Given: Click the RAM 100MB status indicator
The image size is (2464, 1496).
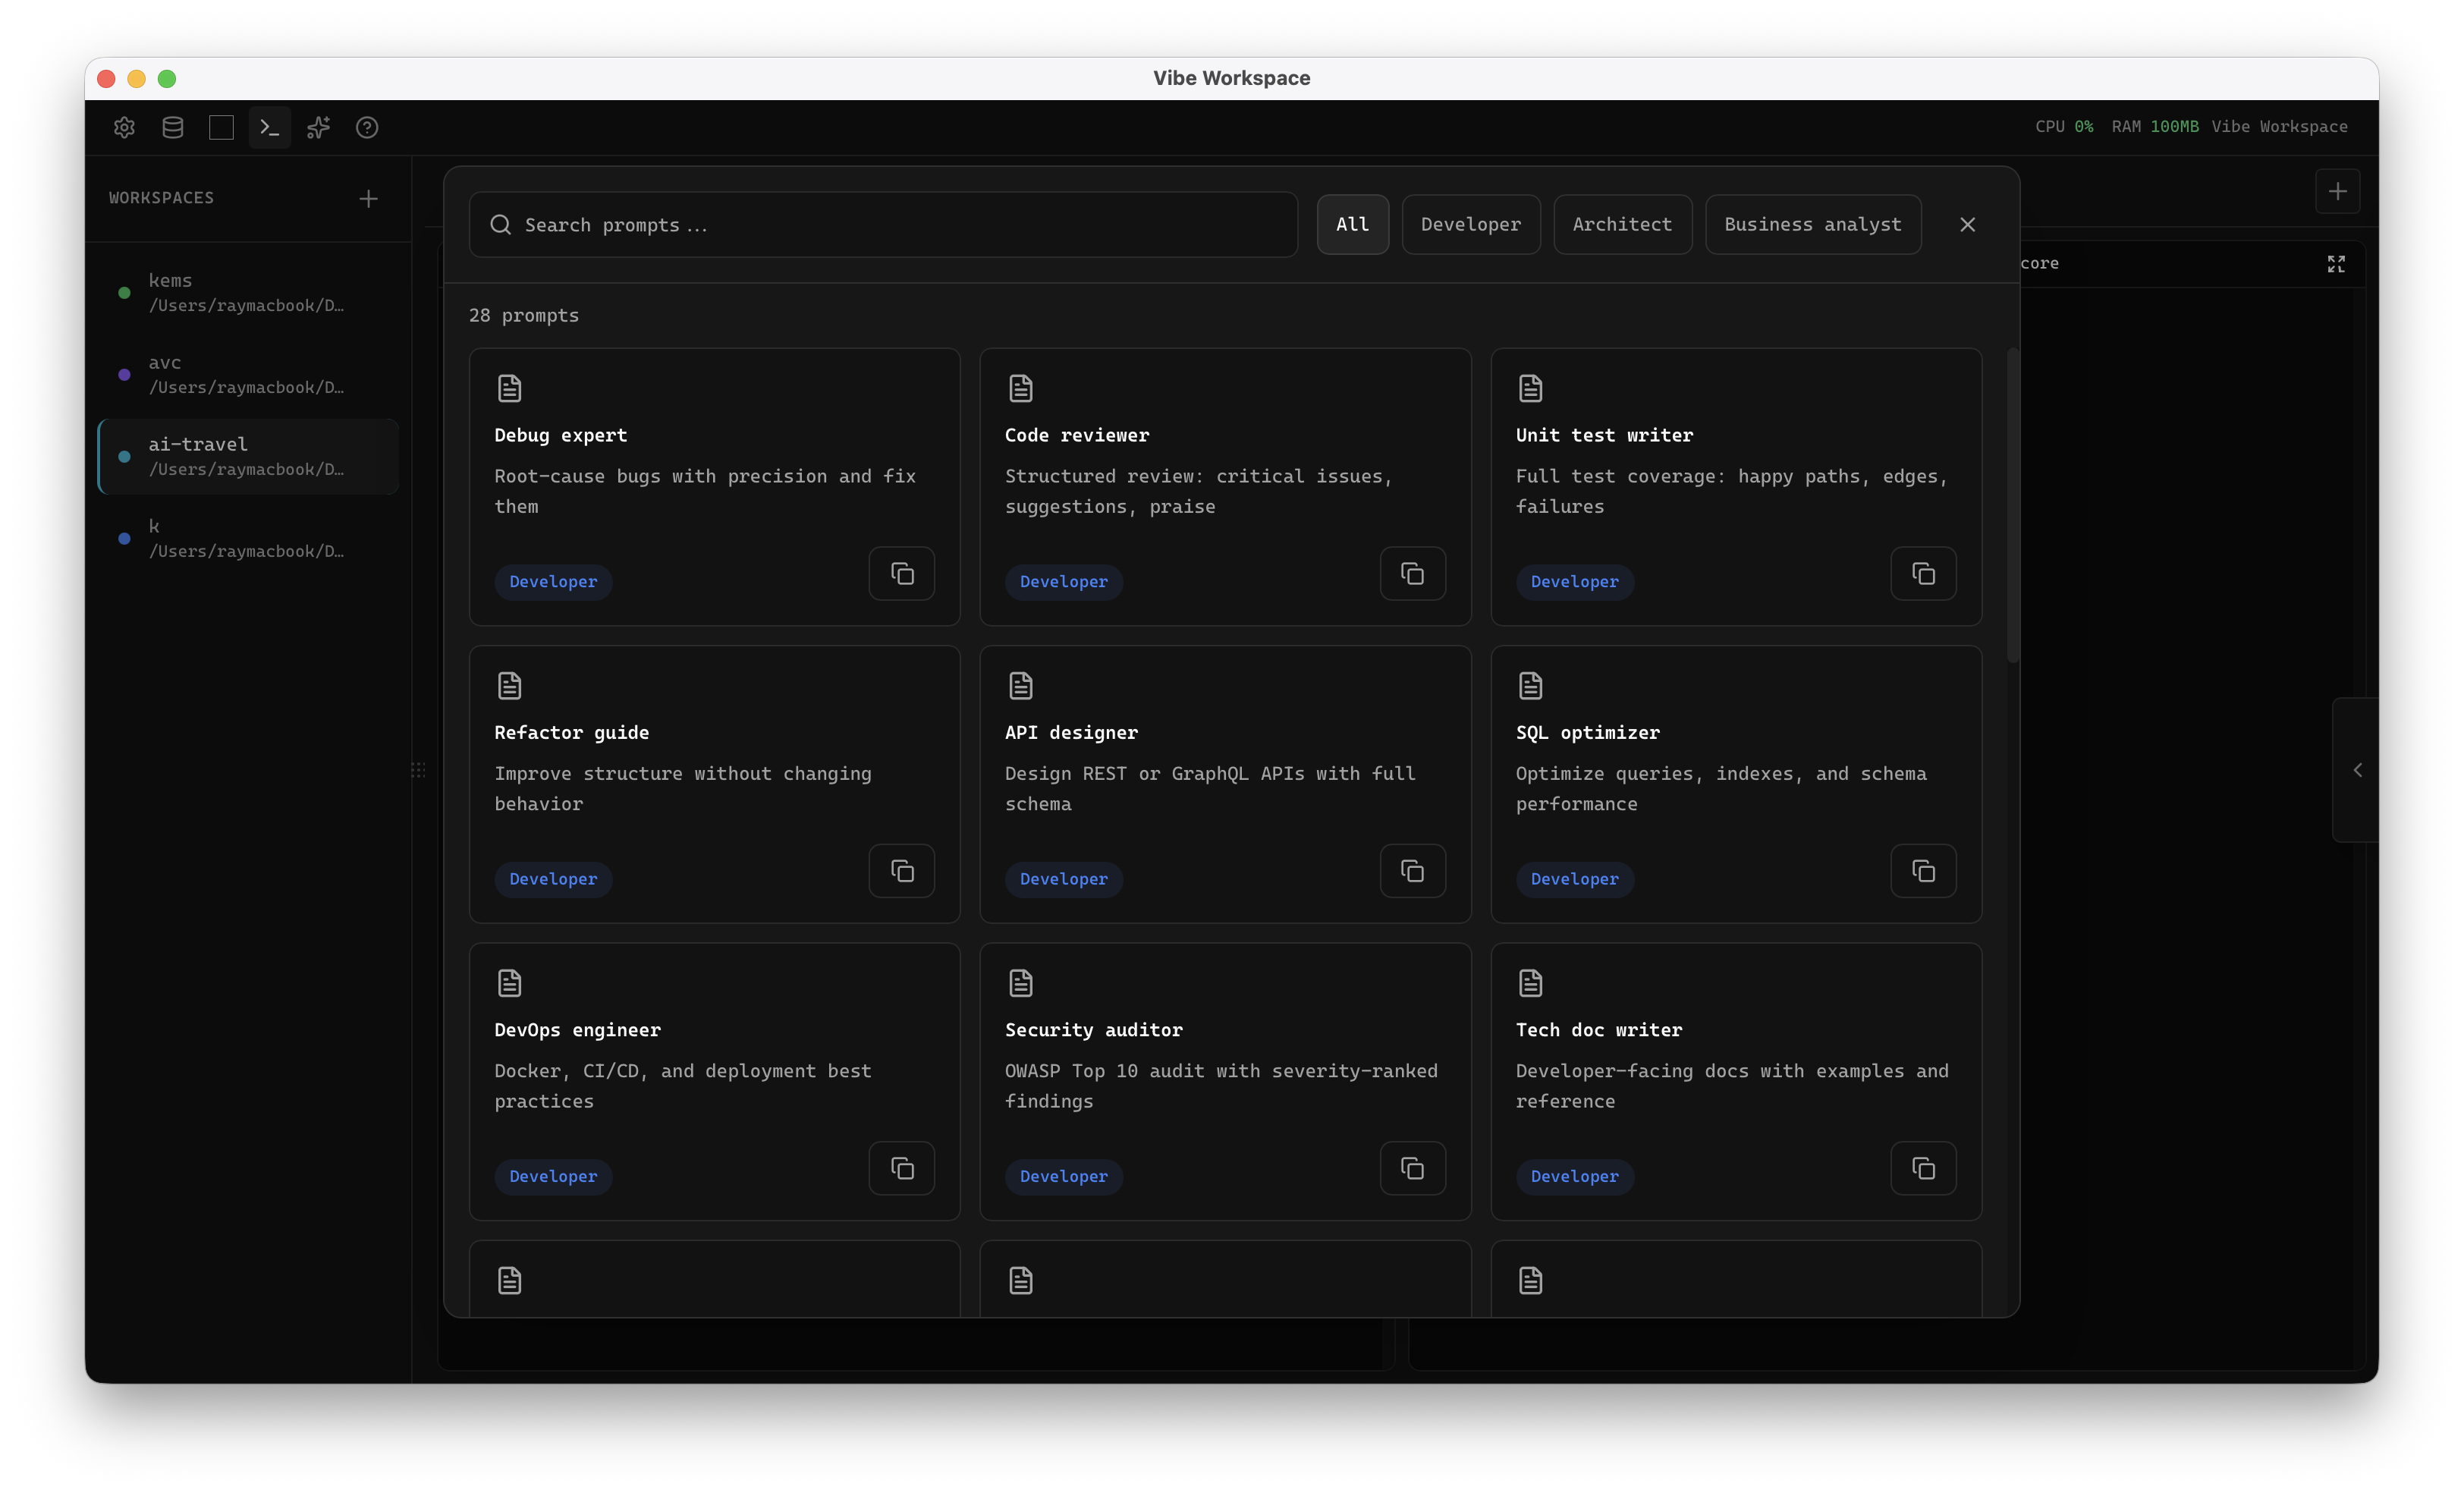Looking at the screenshot, I should point(2154,127).
